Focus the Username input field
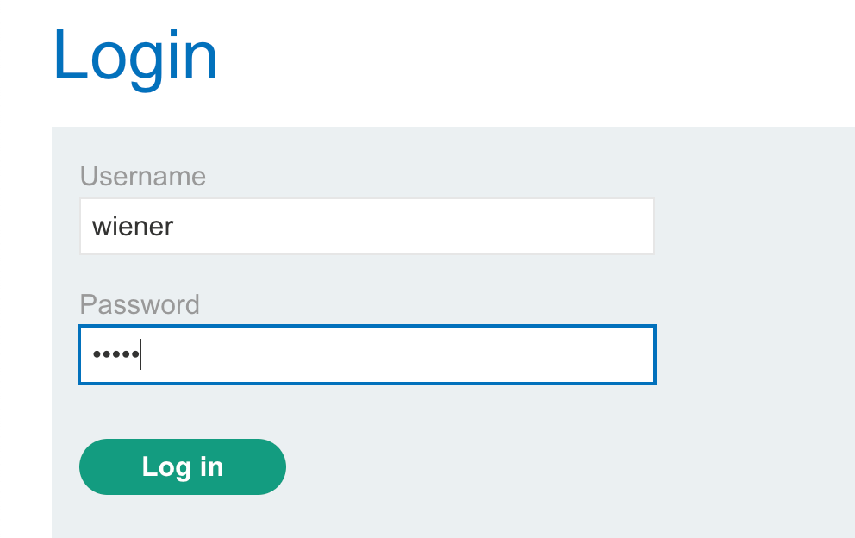855x538 pixels. point(366,227)
